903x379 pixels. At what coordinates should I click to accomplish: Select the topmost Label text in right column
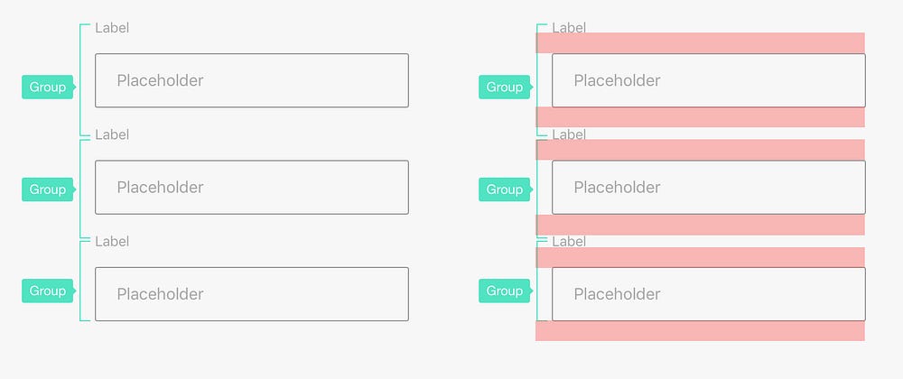[x=569, y=28]
